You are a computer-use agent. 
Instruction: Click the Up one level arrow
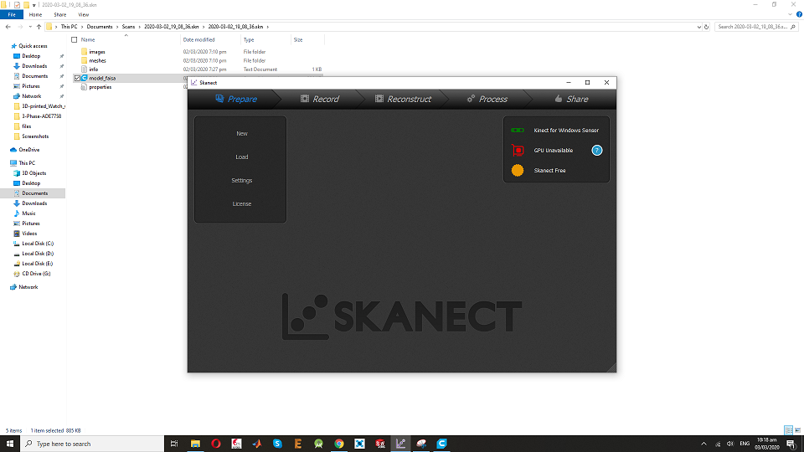point(39,27)
